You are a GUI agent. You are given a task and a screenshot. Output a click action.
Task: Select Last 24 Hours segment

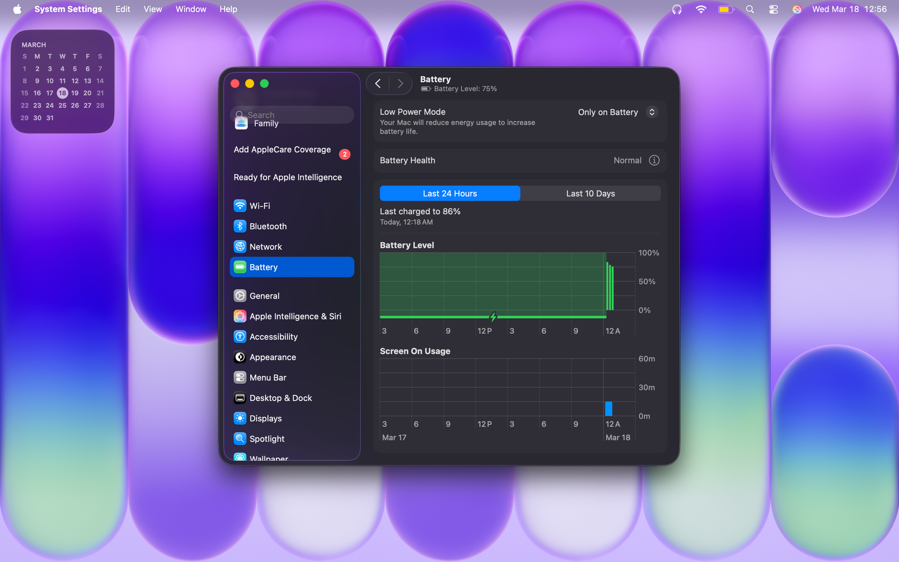tap(449, 194)
